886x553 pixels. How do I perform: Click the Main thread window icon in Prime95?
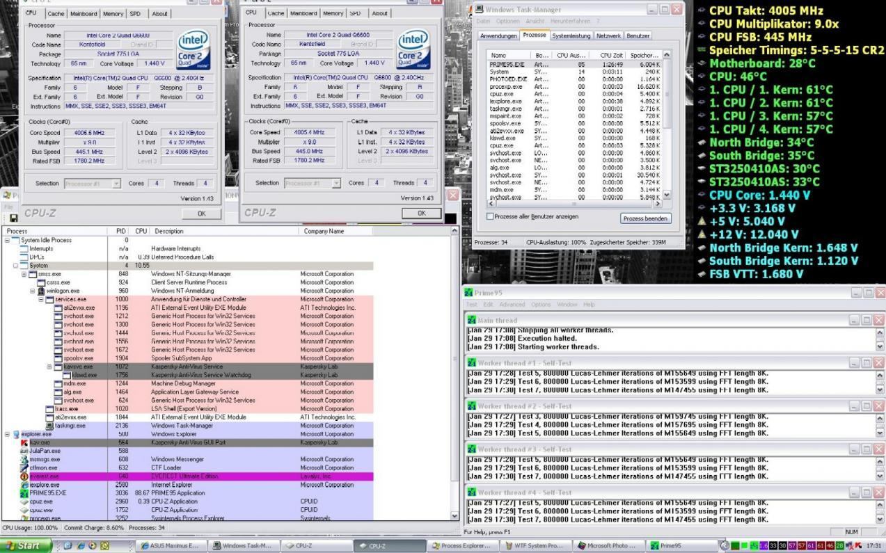coord(472,320)
